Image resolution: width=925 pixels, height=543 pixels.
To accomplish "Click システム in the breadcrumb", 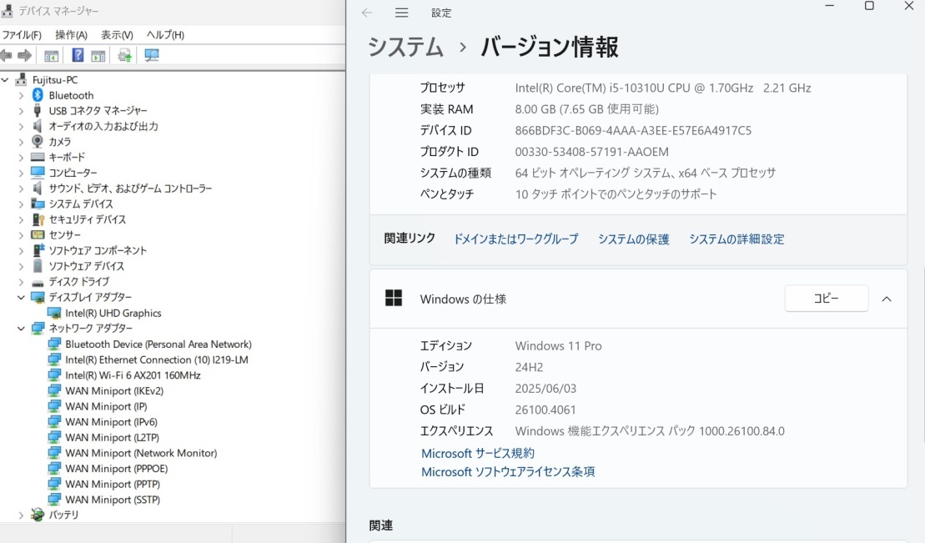I will click(x=406, y=48).
